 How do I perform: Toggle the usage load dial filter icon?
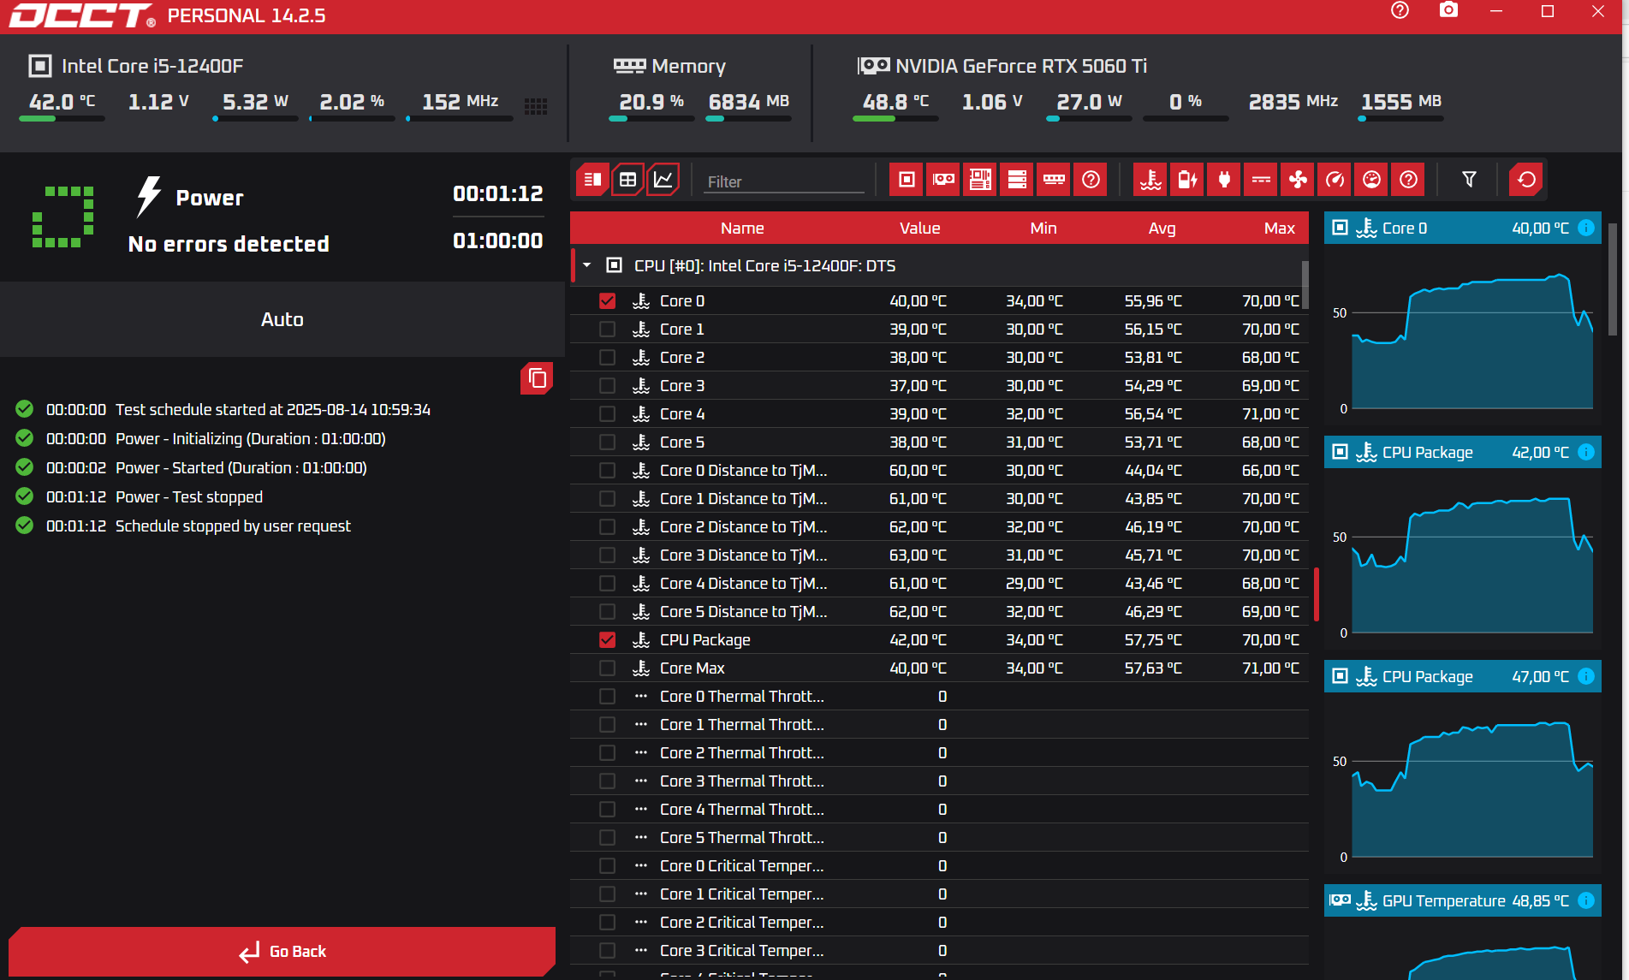1371,180
